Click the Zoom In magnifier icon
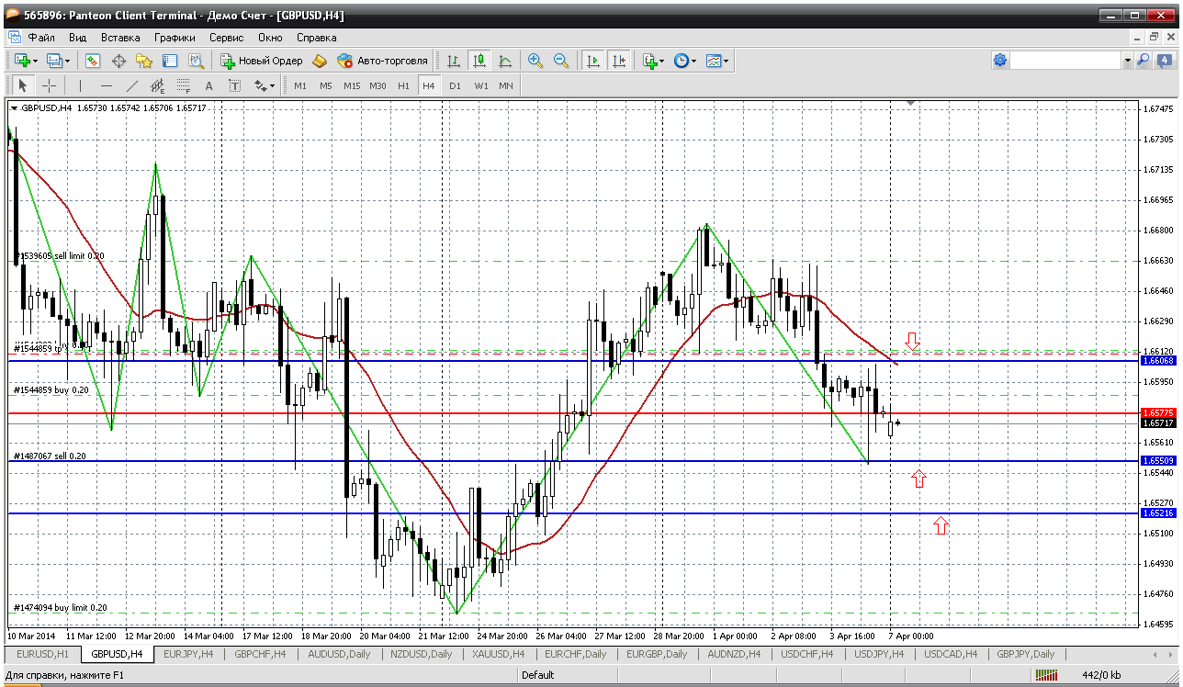 (535, 61)
